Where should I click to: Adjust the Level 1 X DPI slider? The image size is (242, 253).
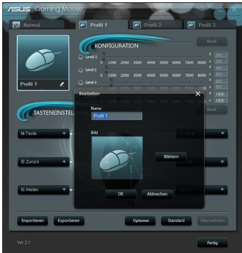point(104,54)
